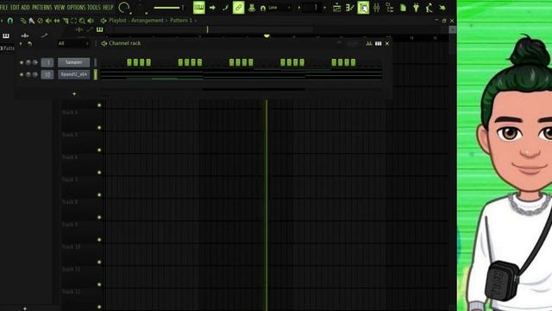552x311 pixels.
Task: Select the playlist playback speaker tool
Action: tap(91, 21)
